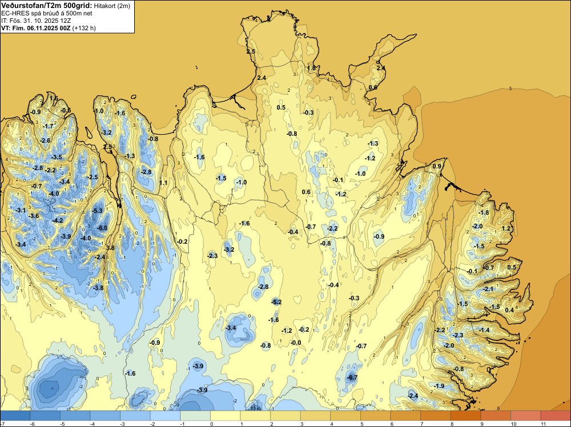Click the legend scale label '-4'
This screenshot has width=571, height=427.
[92, 424]
